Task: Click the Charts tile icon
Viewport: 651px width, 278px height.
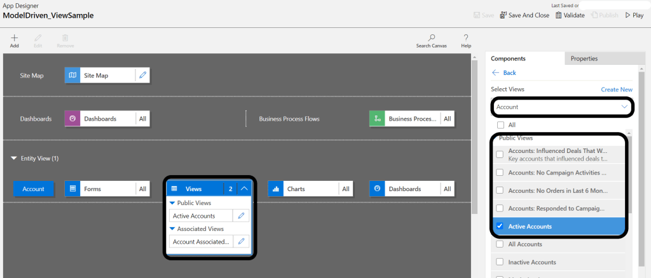Action: coord(277,189)
